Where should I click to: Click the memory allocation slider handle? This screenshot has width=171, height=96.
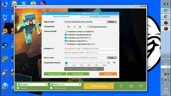(x=66, y=63)
